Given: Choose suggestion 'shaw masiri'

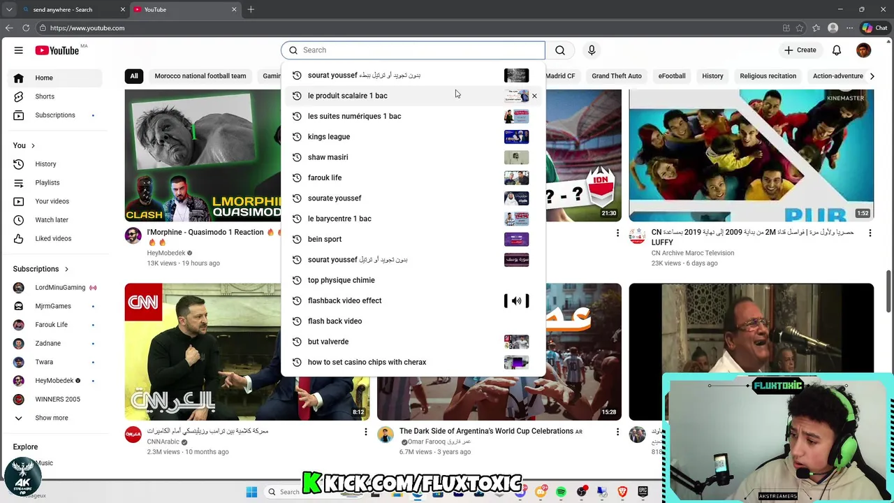Looking at the screenshot, I should pyautogui.click(x=412, y=157).
